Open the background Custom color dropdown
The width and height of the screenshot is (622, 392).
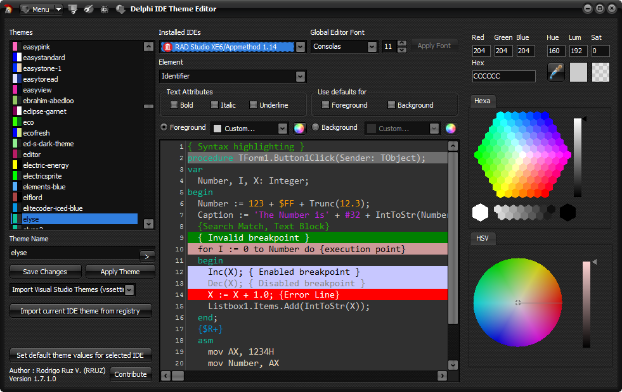coord(434,129)
